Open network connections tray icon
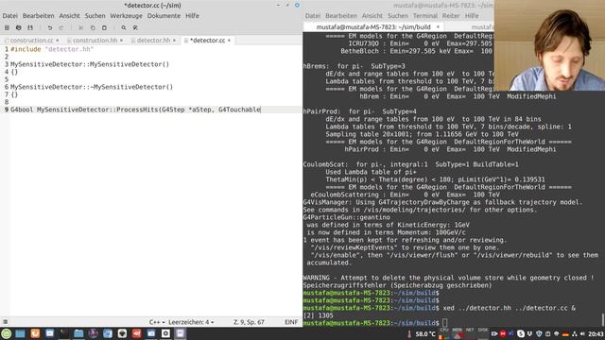Screen dimensions: 605x340 [574, 333]
